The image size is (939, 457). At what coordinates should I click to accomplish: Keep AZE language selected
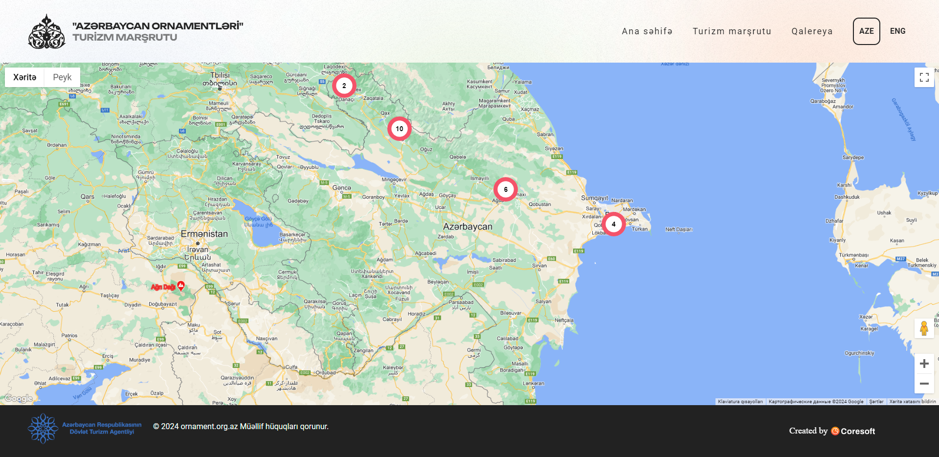point(866,31)
